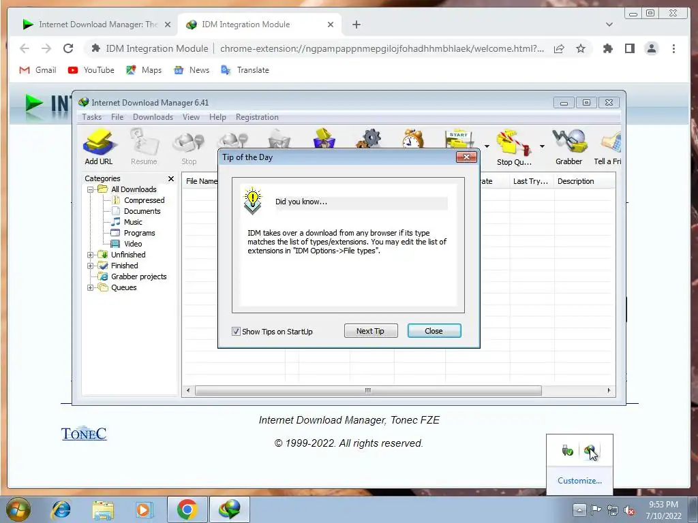
Task: Open Windows Start button
Action: point(18,509)
